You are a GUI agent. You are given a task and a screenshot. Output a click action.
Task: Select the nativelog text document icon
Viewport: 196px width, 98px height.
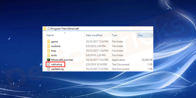[48, 64]
